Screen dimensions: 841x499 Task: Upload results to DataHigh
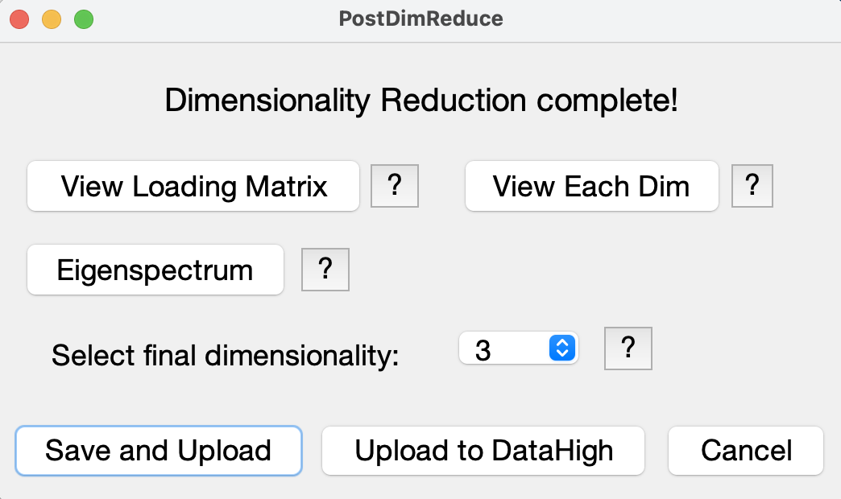pyautogui.click(x=483, y=451)
